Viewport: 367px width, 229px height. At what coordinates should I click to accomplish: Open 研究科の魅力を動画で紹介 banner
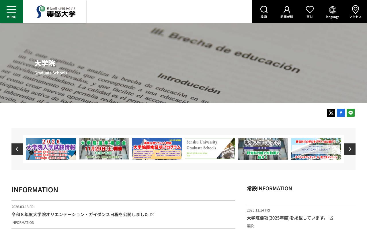click(x=263, y=149)
